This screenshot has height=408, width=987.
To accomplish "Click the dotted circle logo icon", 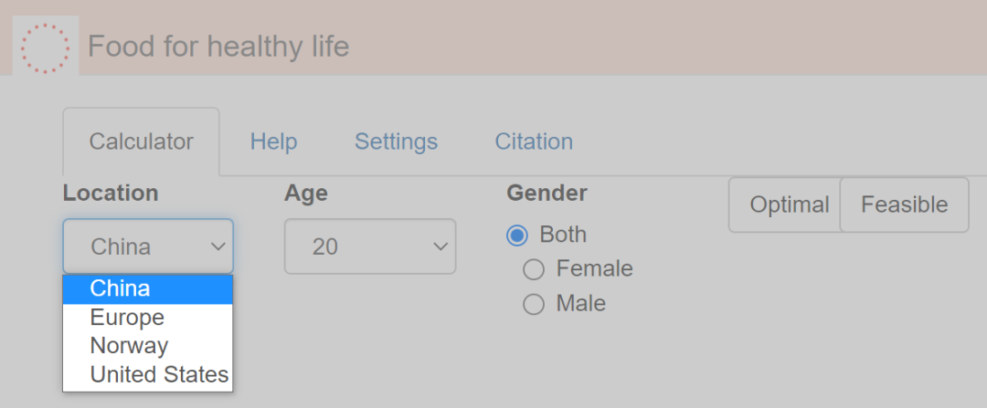I will point(45,47).
